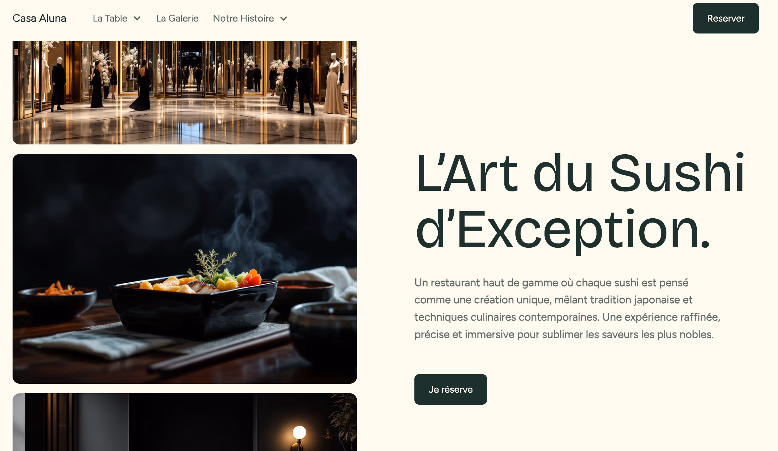The image size is (778, 451).
Task: Click the L'Art du Sushi d'Exception heading
Action: [x=580, y=201]
